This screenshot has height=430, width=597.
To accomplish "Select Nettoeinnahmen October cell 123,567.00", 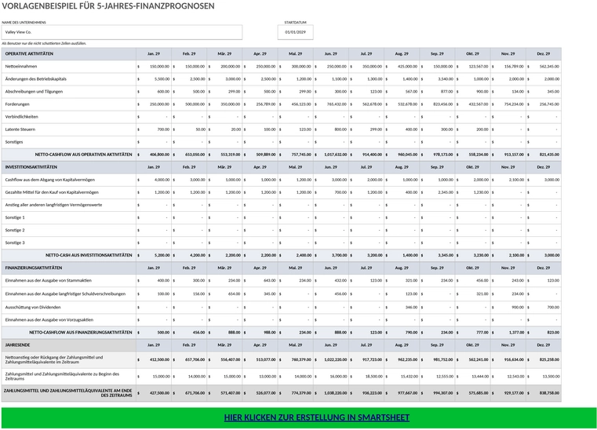I will pyautogui.click(x=472, y=66).
